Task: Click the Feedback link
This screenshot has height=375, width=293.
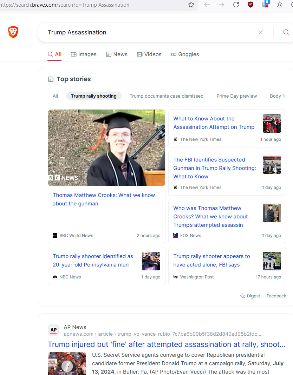Action: tap(276, 296)
